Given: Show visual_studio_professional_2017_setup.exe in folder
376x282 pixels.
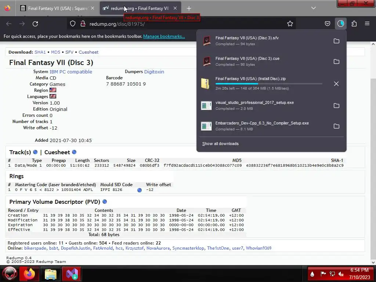Looking at the screenshot, I should click(336, 105).
